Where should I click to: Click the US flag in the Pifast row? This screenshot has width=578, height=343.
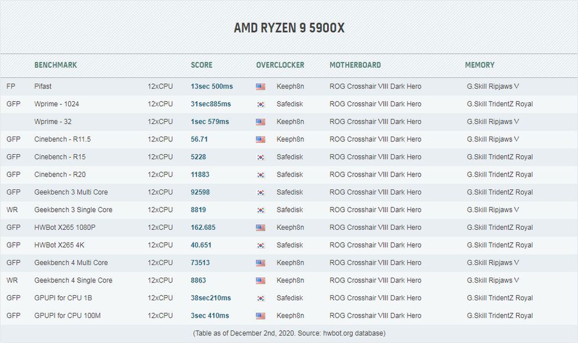(260, 87)
